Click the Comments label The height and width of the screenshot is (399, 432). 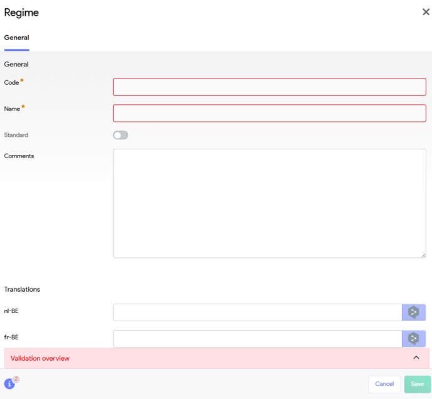19,156
